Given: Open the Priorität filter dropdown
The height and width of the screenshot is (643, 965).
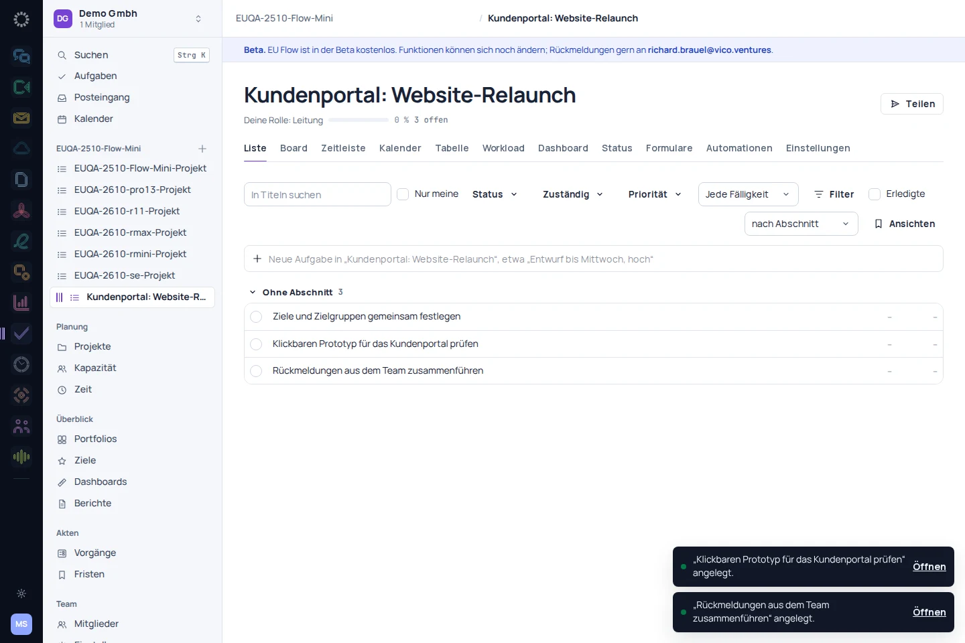Looking at the screenshot, I should point(655,194).
